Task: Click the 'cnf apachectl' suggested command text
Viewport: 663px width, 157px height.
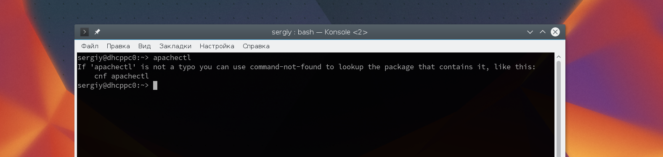Action: point(122,76)
